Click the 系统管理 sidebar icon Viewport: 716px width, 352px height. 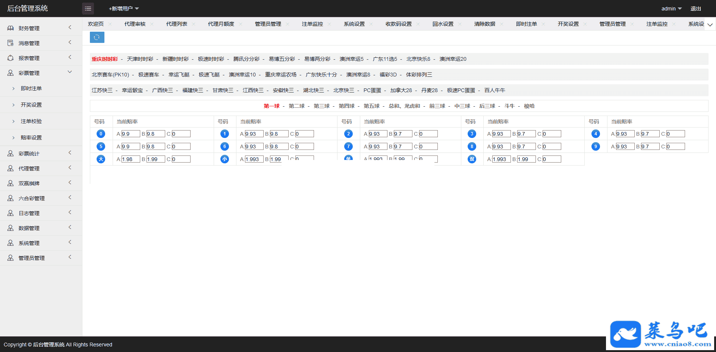click(x=10, y=243)
